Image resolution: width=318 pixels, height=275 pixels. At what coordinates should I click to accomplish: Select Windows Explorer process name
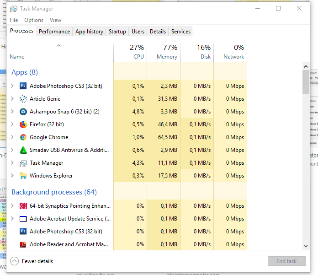pos(51,176)
